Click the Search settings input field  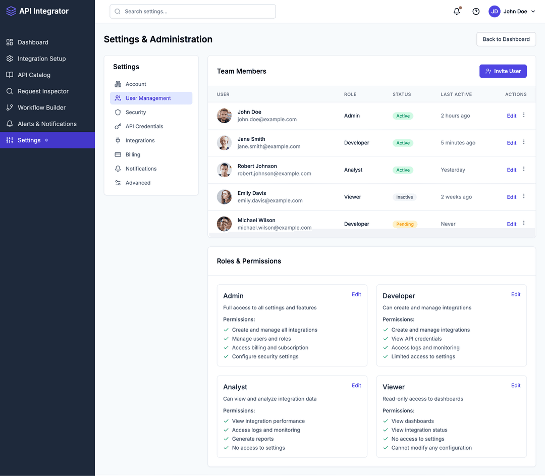(x=192, y=11)
